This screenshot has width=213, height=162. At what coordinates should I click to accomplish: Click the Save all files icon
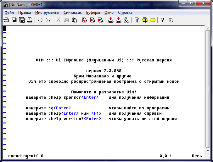(x=22, y=20)
